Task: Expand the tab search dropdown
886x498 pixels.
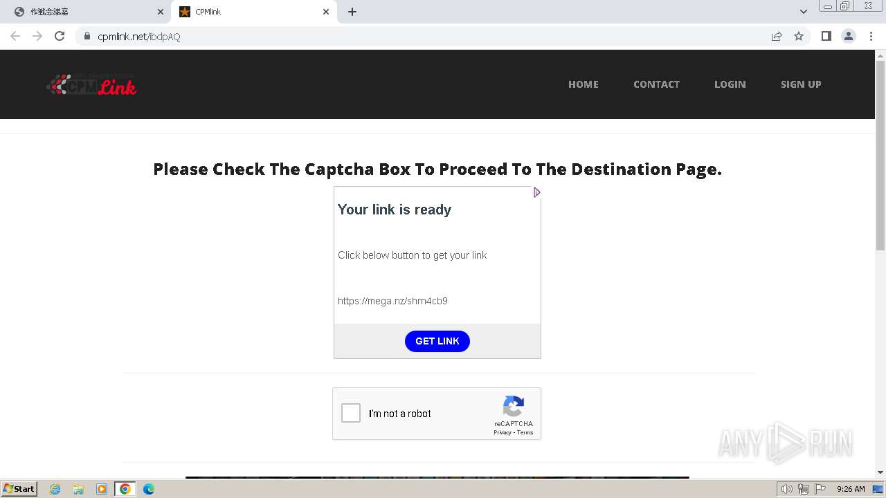Action: click(x=803, y=12)
